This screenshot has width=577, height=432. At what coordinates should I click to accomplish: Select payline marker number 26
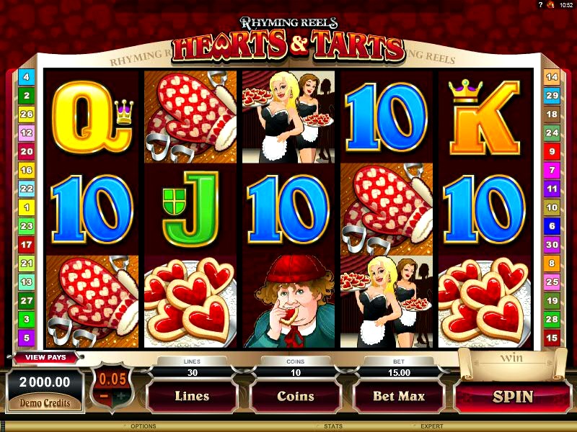click(x=27, y=114)
